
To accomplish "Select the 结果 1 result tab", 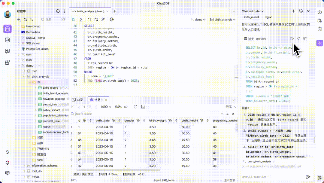I will (x=97, y=100).
